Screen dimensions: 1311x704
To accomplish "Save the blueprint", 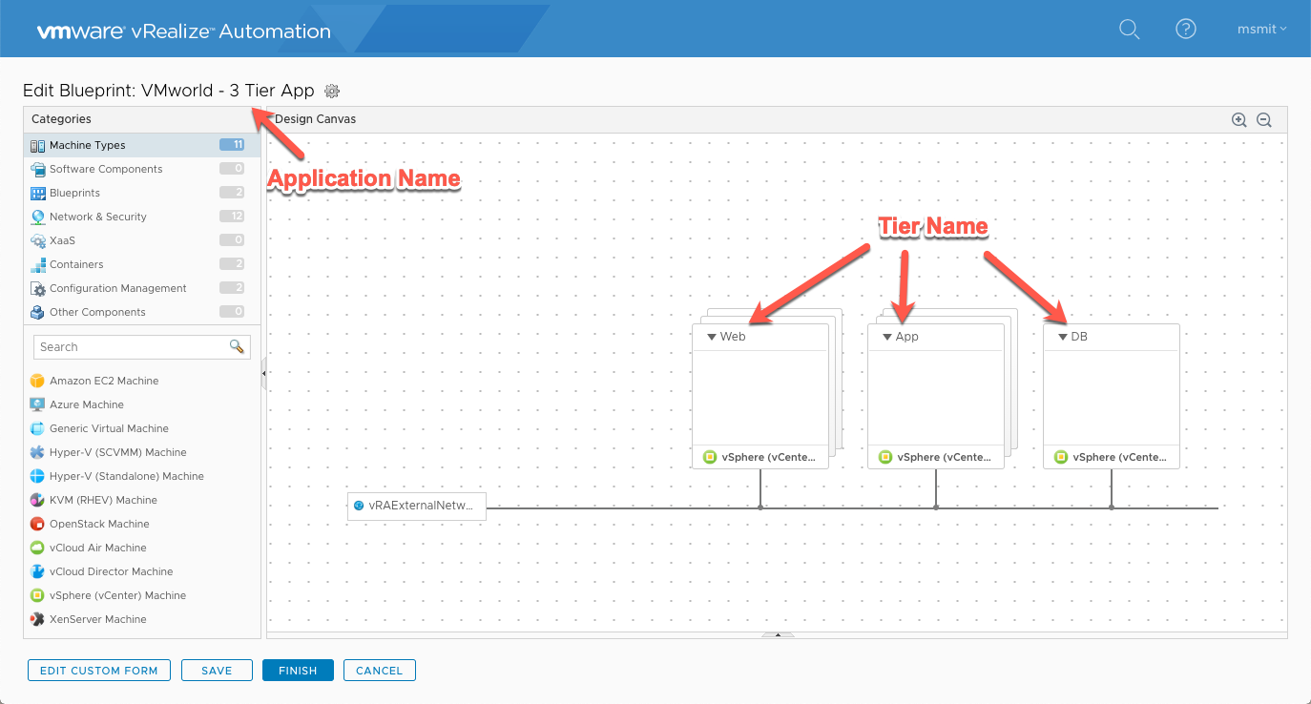I will click(217, 671).
